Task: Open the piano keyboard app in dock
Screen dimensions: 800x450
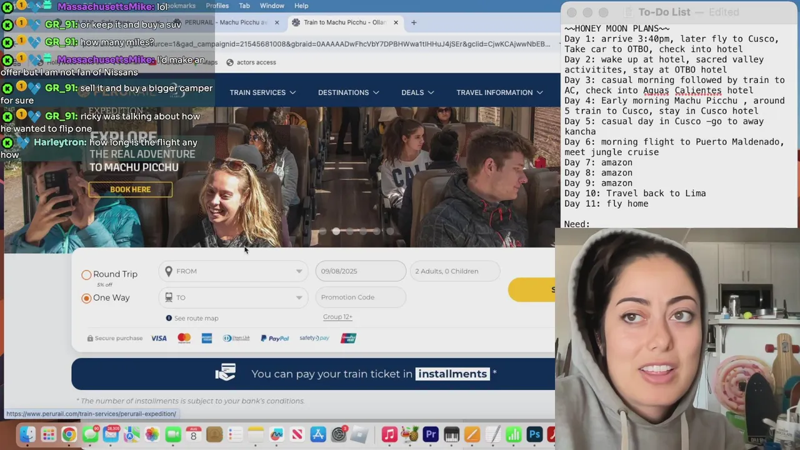Action: click(451, 434)
